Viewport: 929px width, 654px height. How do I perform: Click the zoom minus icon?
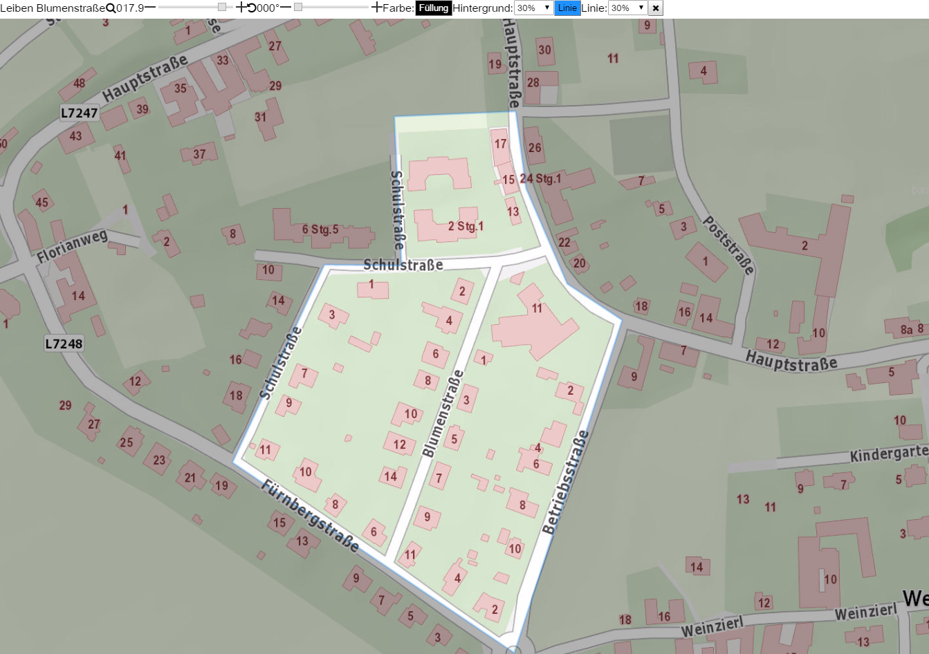(150, 8)
